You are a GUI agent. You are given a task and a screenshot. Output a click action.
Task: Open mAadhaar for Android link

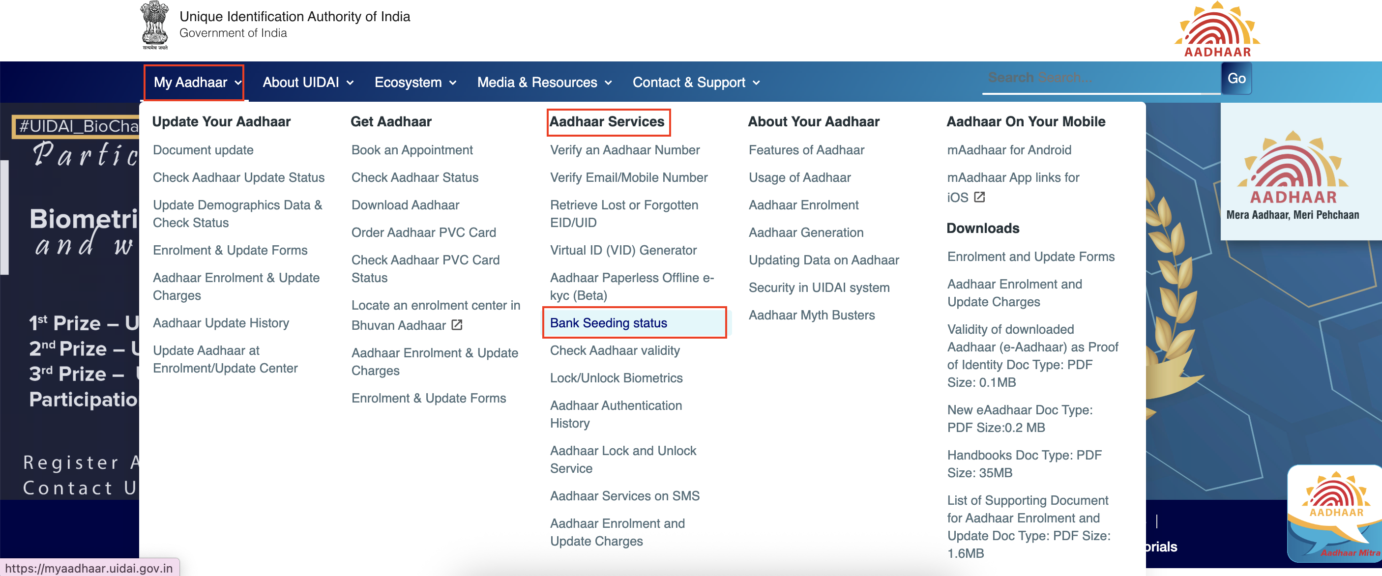tap(1009, 150)
